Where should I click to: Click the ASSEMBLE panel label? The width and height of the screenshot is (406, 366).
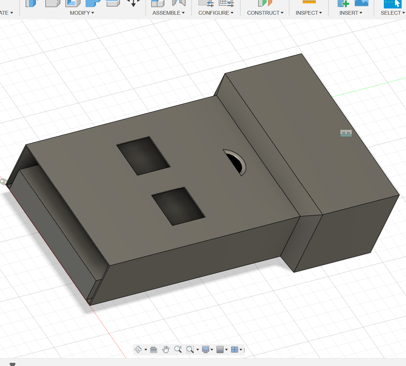coord(166,13)
